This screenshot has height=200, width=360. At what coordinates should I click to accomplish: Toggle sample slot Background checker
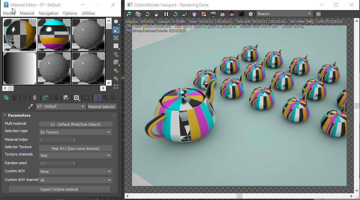[x=116, y=38]
